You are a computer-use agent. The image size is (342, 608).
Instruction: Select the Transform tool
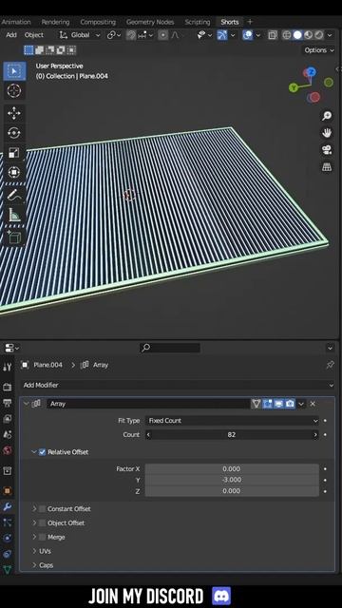tap(14, 172)
